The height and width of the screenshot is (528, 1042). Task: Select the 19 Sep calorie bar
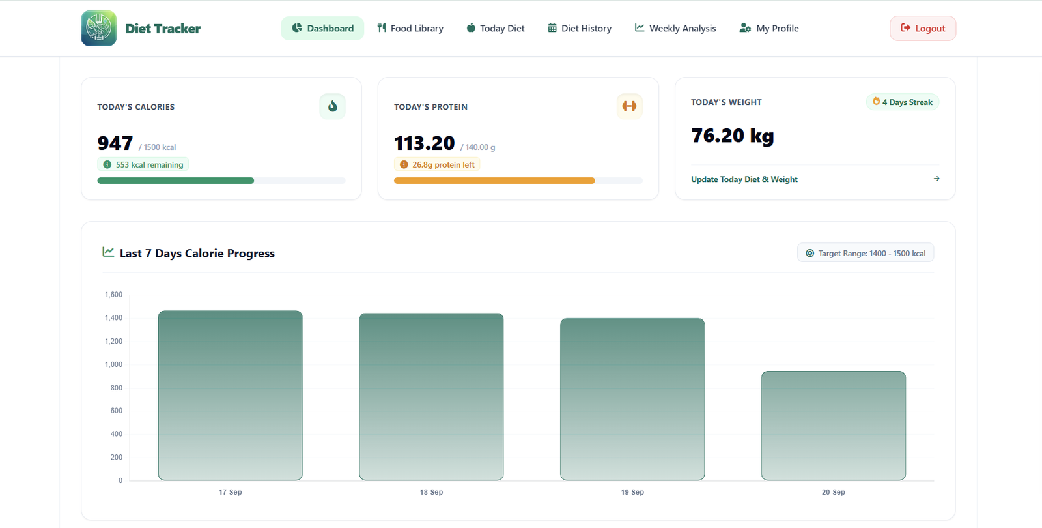point(632,399)
